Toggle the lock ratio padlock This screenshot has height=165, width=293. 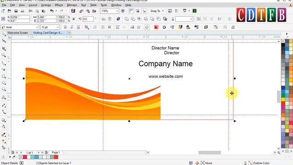[x=74, y=19]
